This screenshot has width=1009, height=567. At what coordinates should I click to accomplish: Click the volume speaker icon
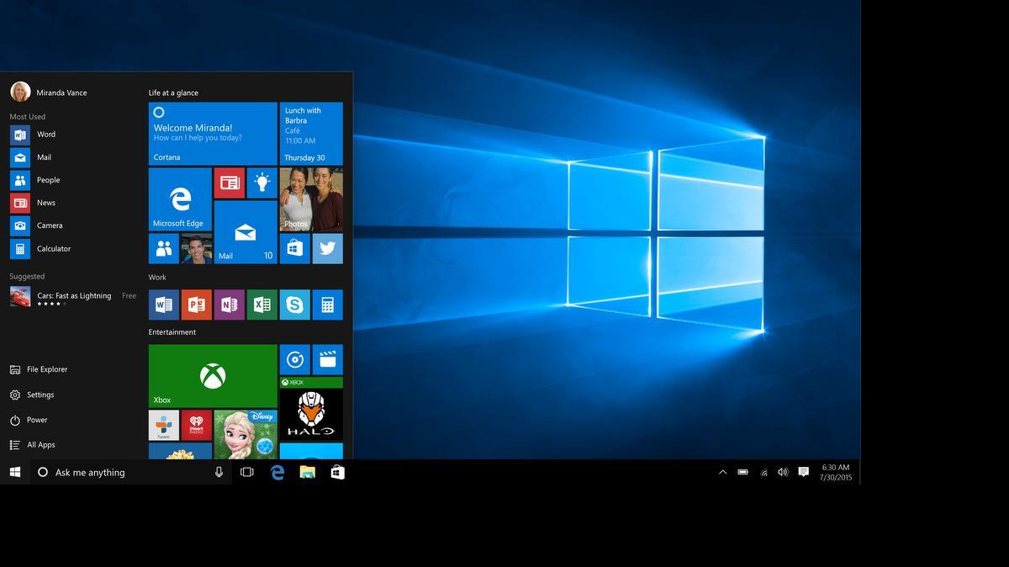pyautogui.click(x=783, y=472)
